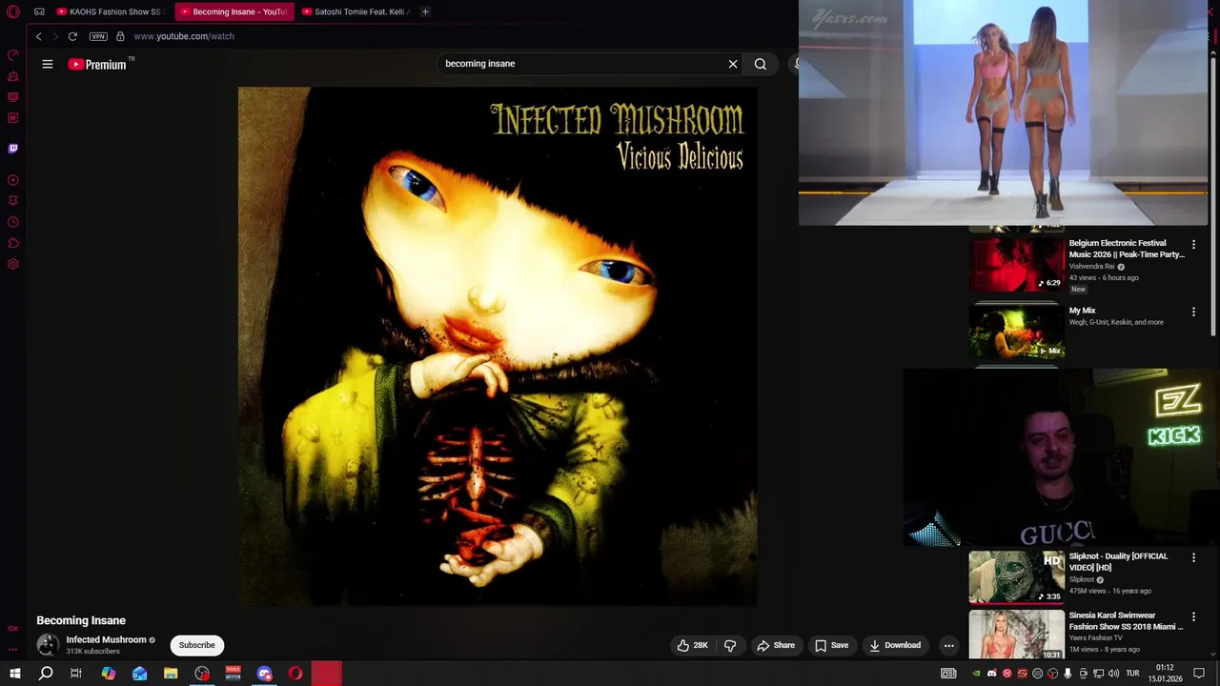This screenshot has width=1220, height=686.
Task: Open Slipknot - Duality video title
Action: coord(1118,561)
